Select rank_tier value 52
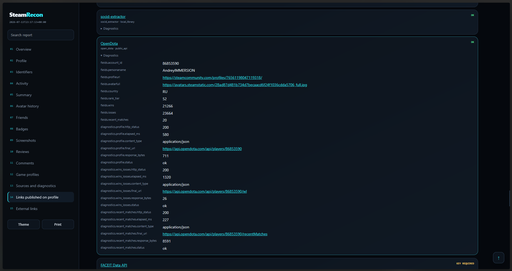The image size is (512, 271). 165,99
